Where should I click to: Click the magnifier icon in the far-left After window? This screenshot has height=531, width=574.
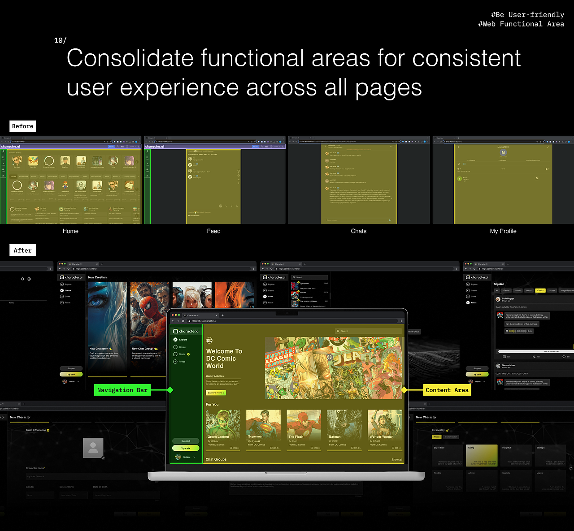(23, 279)
